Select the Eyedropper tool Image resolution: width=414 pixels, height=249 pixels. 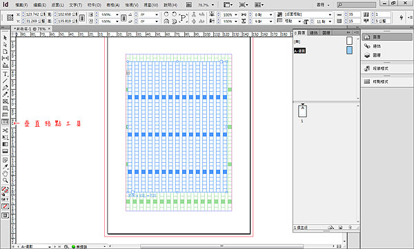click(5, 167)
